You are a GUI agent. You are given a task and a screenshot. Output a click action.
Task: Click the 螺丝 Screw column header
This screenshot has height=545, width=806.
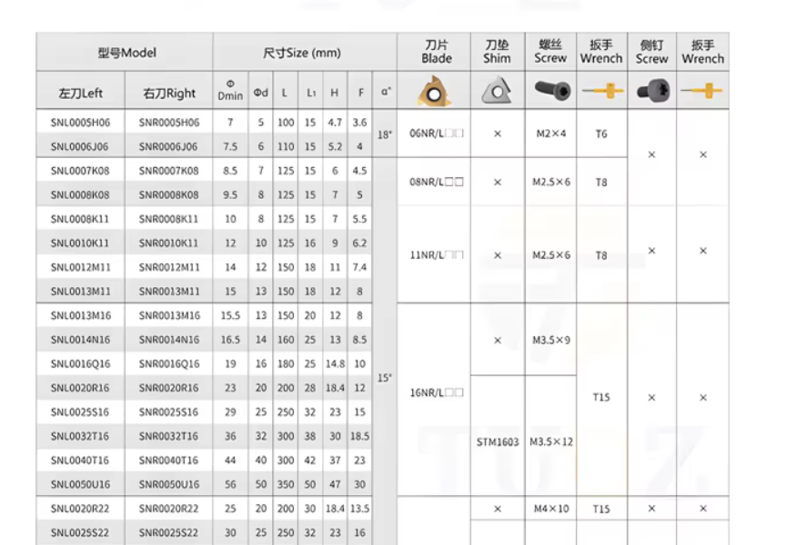(550, 53)
